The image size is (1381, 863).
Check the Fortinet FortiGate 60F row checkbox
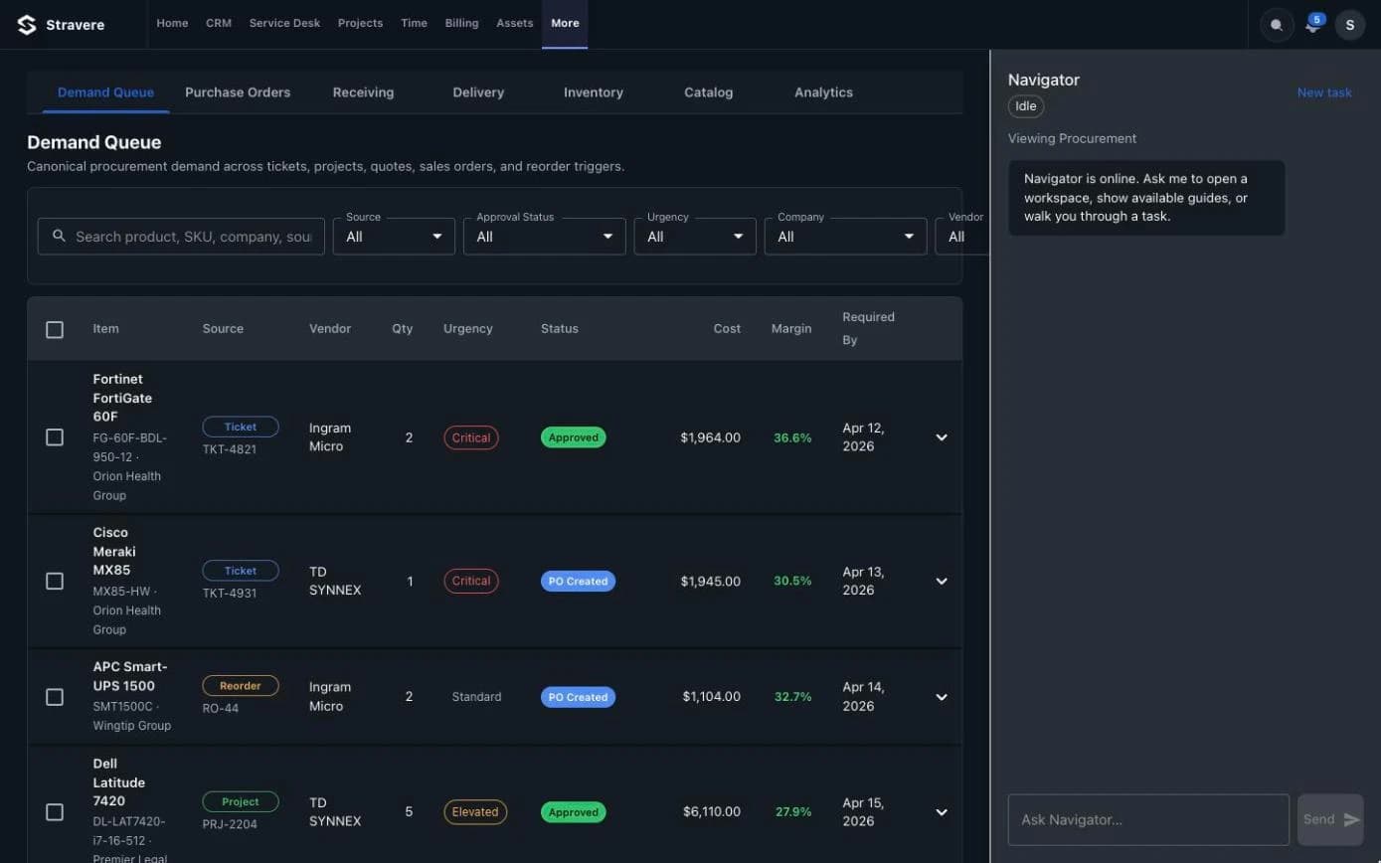(x=55, y=437)
